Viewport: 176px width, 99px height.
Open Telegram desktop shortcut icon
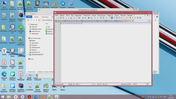click(x=62, y=4)
